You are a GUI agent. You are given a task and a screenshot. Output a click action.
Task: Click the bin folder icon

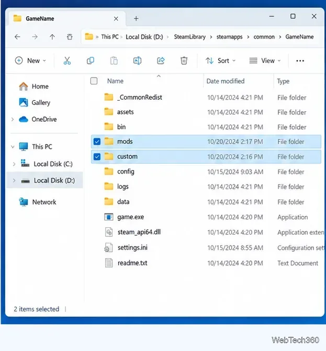coord(109,126)
